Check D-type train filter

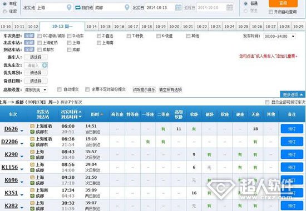click(x=70, y=36)
